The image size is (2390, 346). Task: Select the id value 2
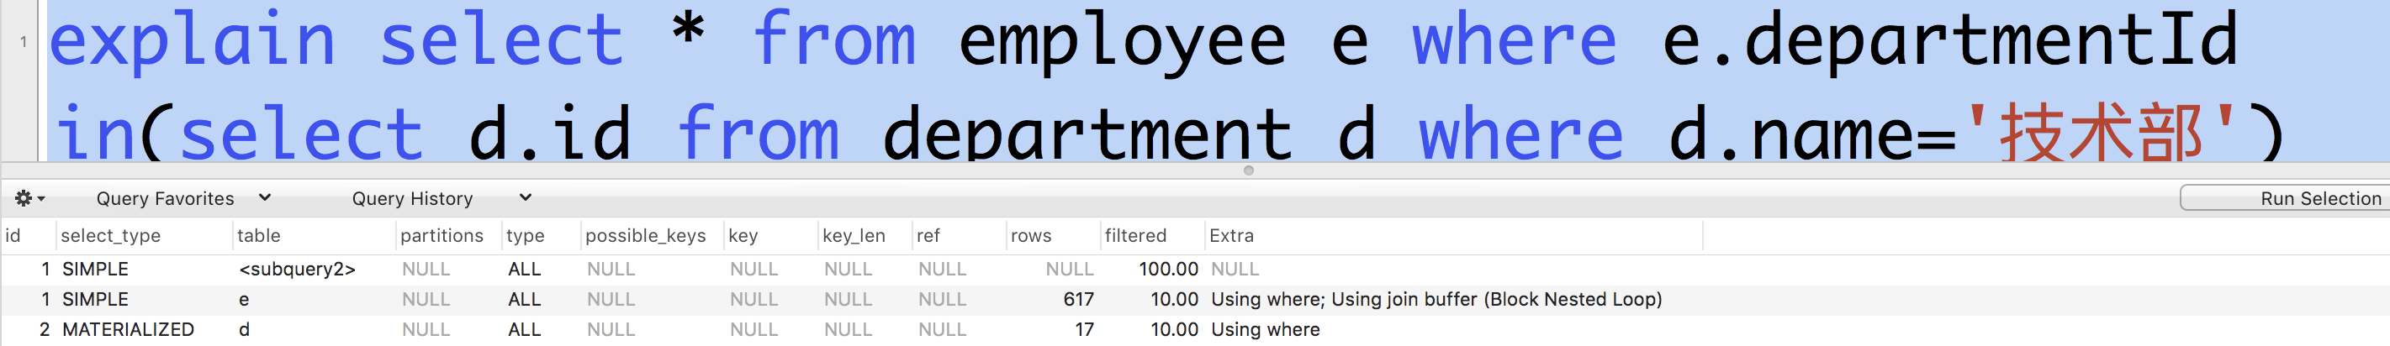click(45, 329)
